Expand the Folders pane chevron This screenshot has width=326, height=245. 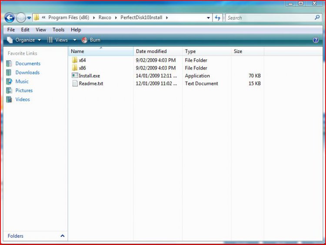pyautogui.click(x=62, y=236)
